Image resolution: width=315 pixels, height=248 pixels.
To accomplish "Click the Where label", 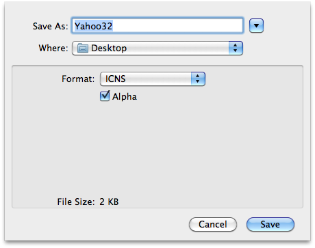I will pyautogui.click(x=53, y=48).
